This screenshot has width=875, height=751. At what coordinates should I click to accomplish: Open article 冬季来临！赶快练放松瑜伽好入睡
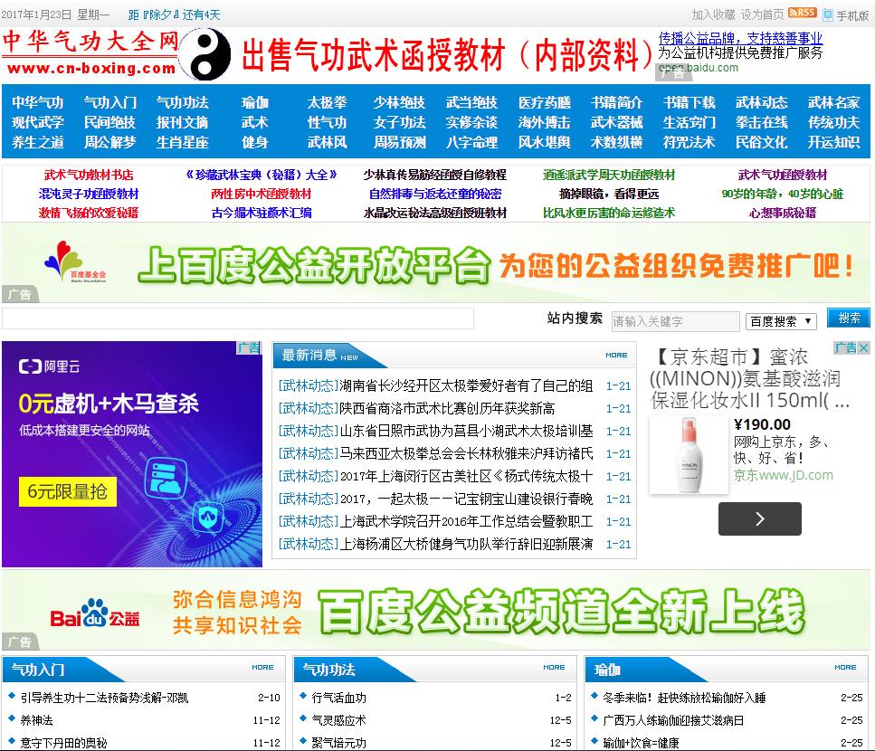684,698
